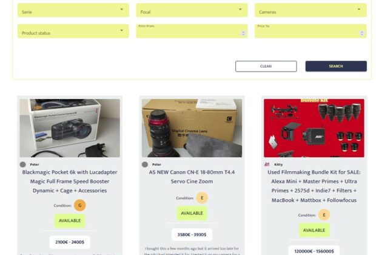The width and height of the screenshot is (376, 255).
Task: Click the Price from stepper arrows
Action: click(243, 33)
